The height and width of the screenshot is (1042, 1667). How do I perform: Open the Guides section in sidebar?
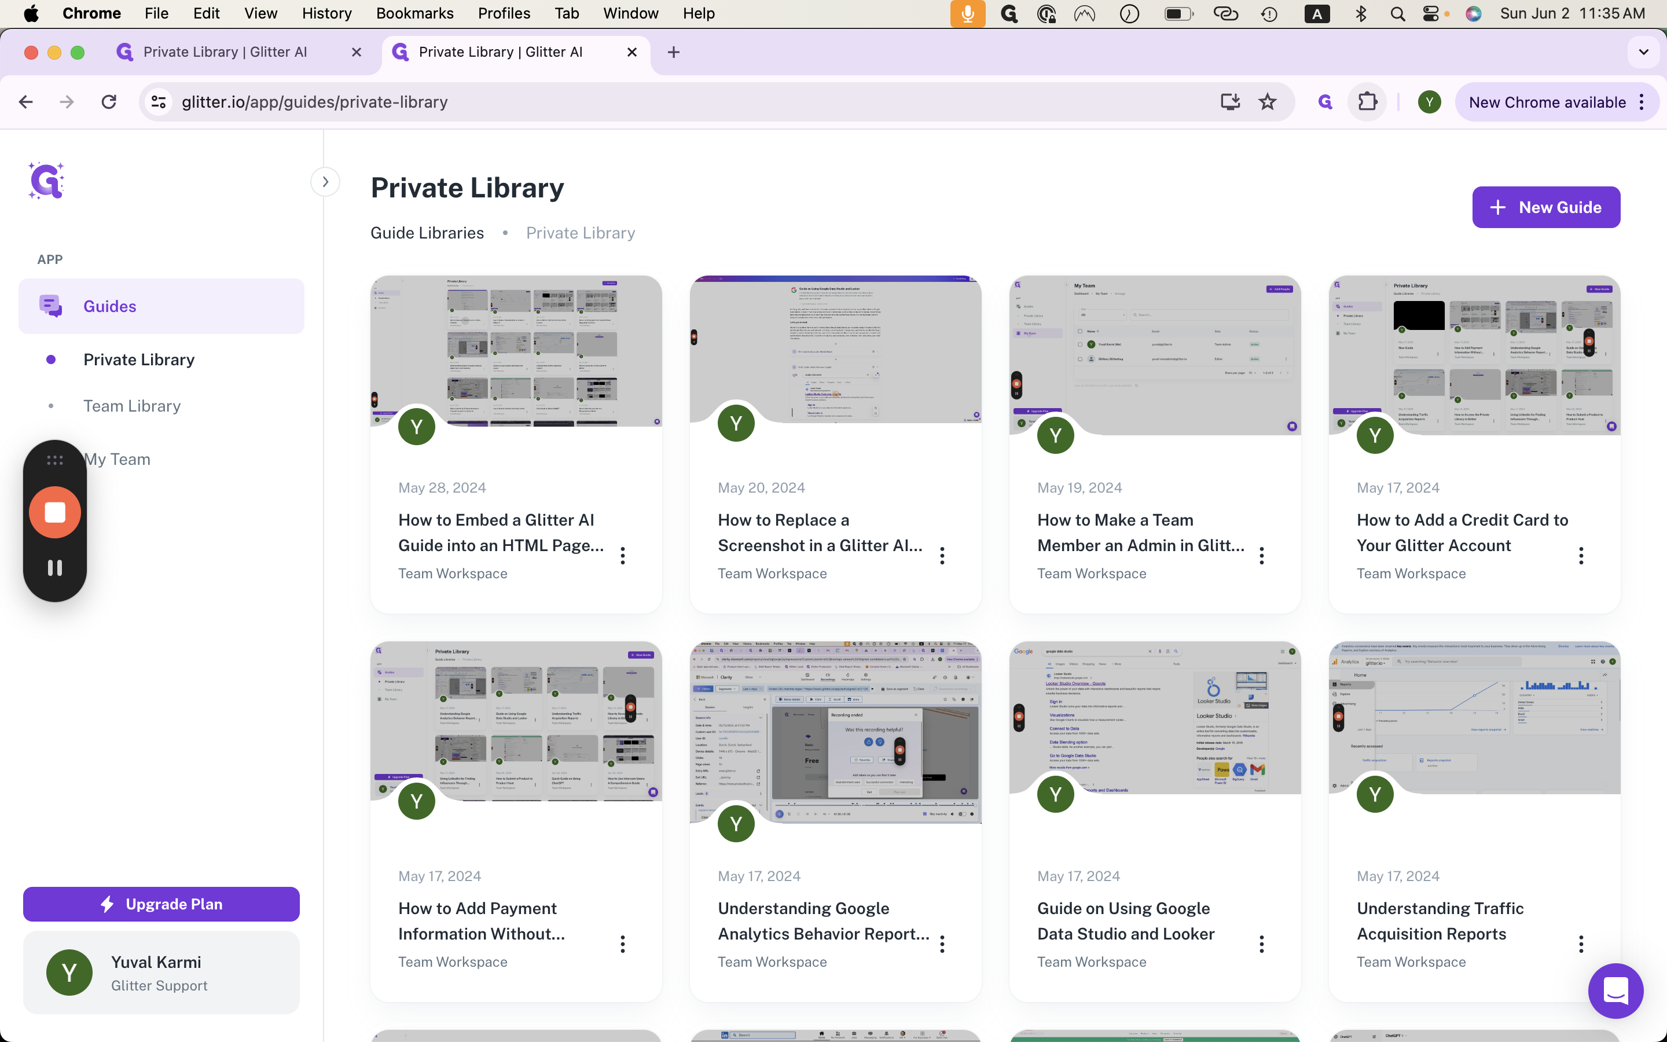161,306
